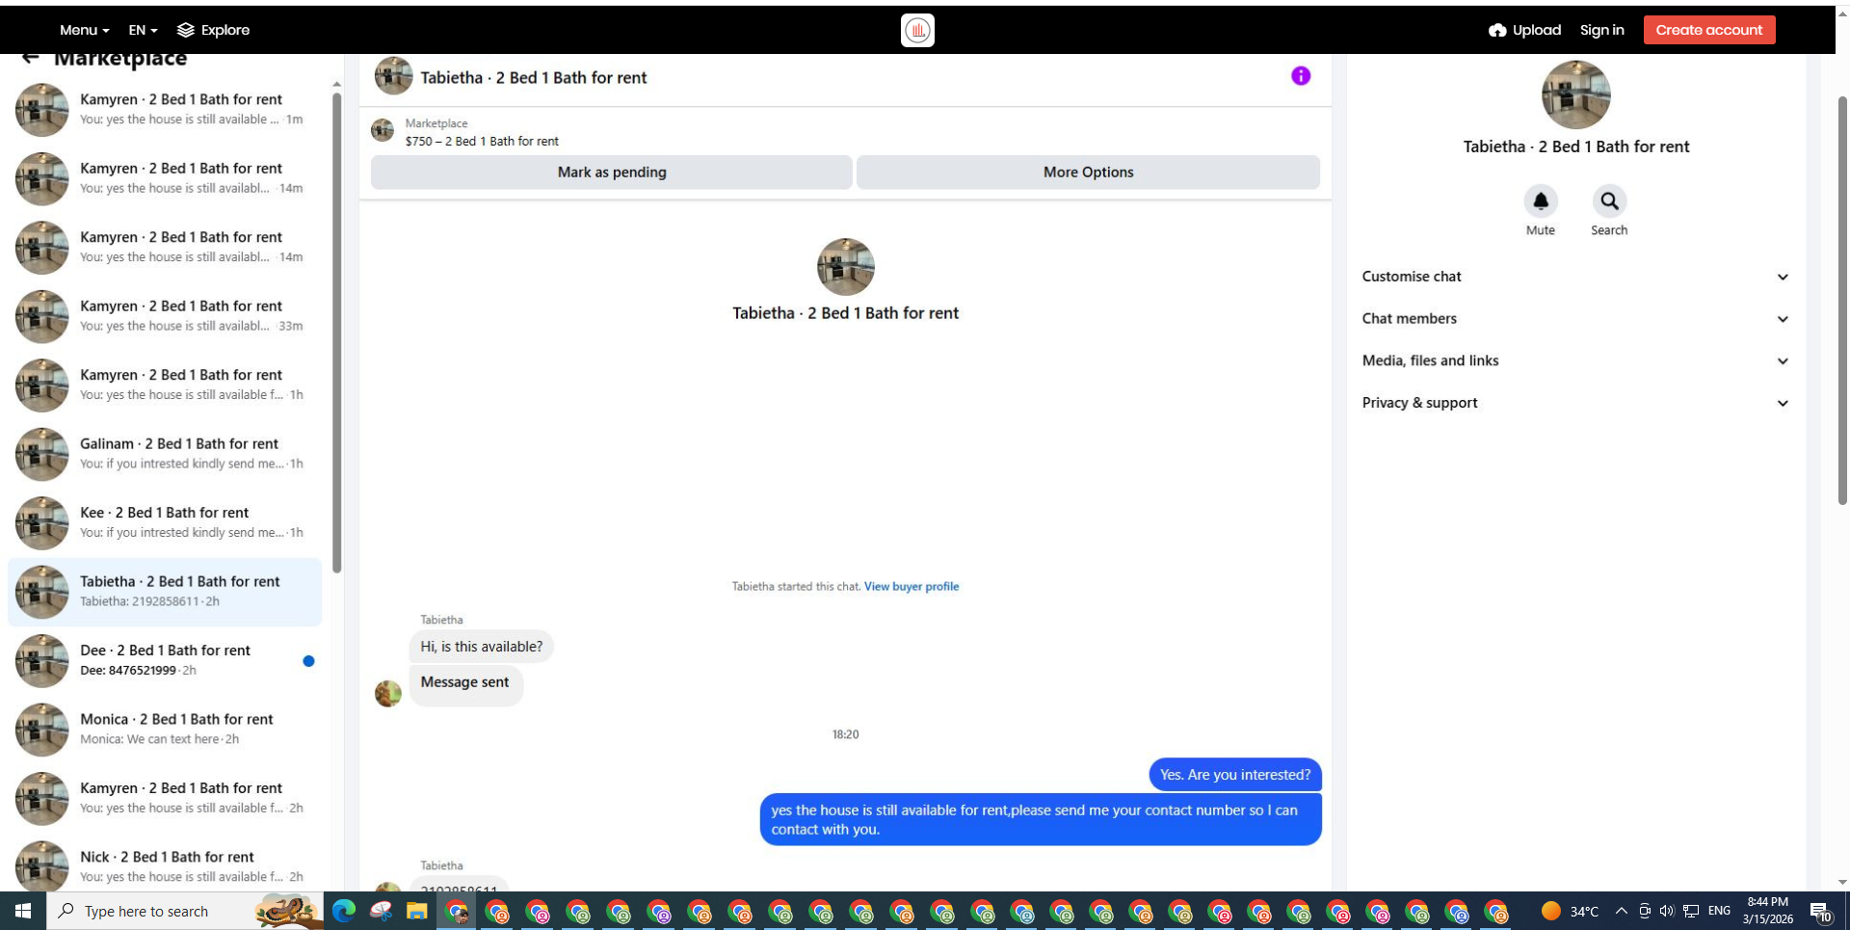Select the Galinam conversation
Viewport: 1850px width, 930px height.
(165, 454)
